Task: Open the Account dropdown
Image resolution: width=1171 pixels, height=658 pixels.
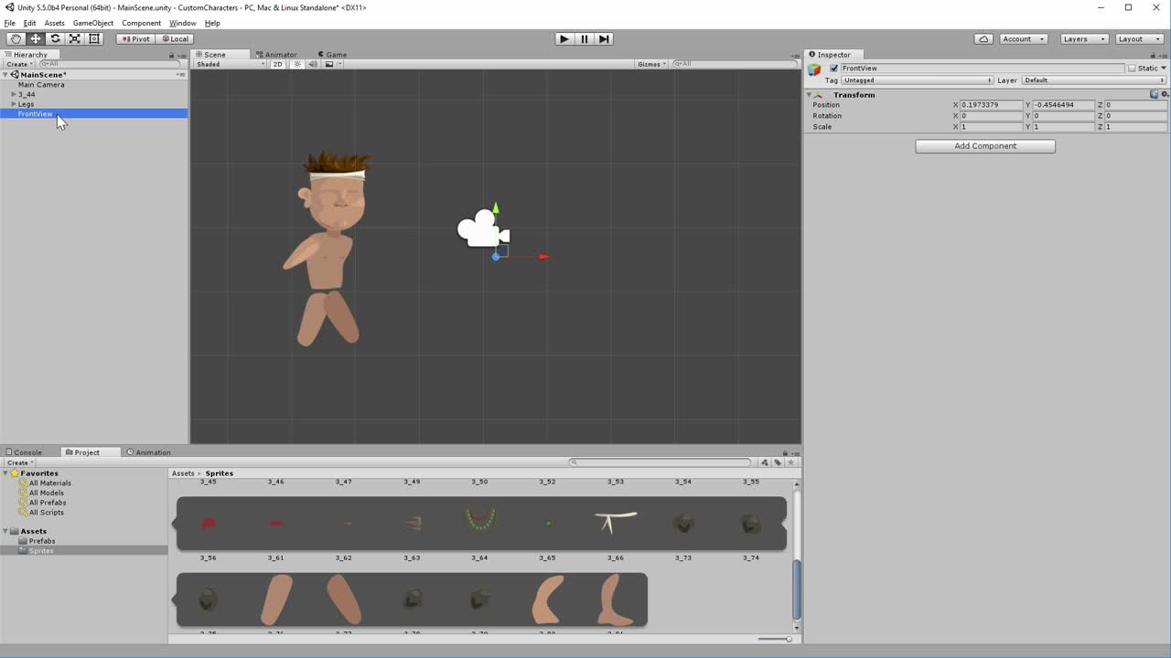Action: pyautogui.click(x=1023, y=38)
